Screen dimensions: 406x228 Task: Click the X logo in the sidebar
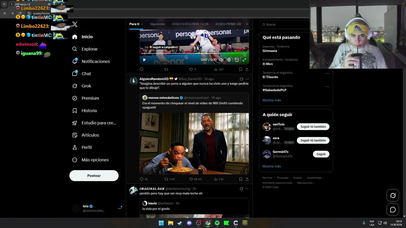(x=75, y=24)
